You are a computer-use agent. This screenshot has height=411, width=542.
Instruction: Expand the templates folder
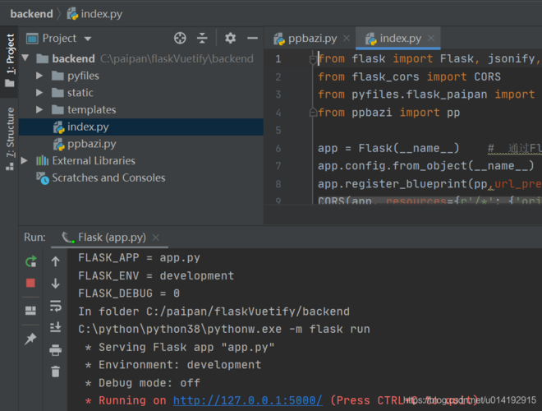[39, 109]
